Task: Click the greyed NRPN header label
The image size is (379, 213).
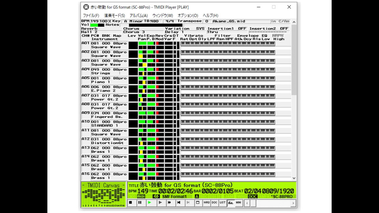Action: (278, 35)
